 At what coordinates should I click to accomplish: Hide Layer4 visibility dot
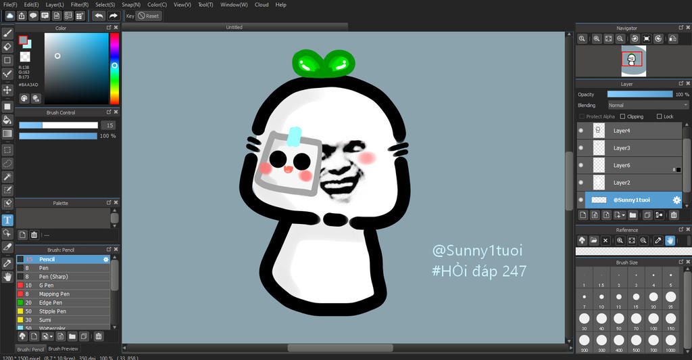tap(580, 131)
